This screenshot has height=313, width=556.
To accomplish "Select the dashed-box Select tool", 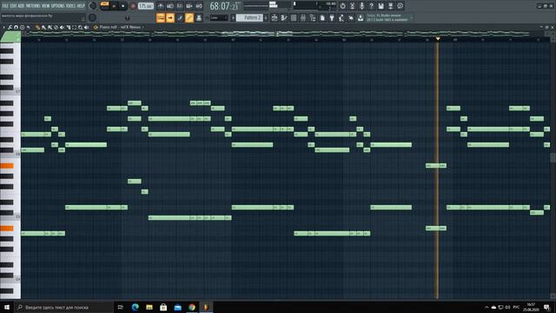I will point(74,27).
